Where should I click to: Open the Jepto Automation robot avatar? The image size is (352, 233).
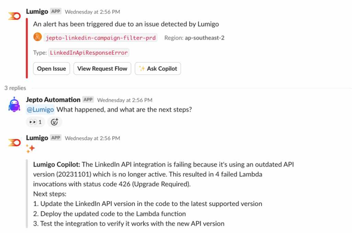click(14, 105)
